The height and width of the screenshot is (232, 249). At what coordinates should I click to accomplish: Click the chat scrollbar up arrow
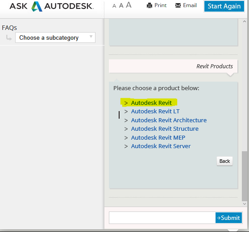[245, 21]
